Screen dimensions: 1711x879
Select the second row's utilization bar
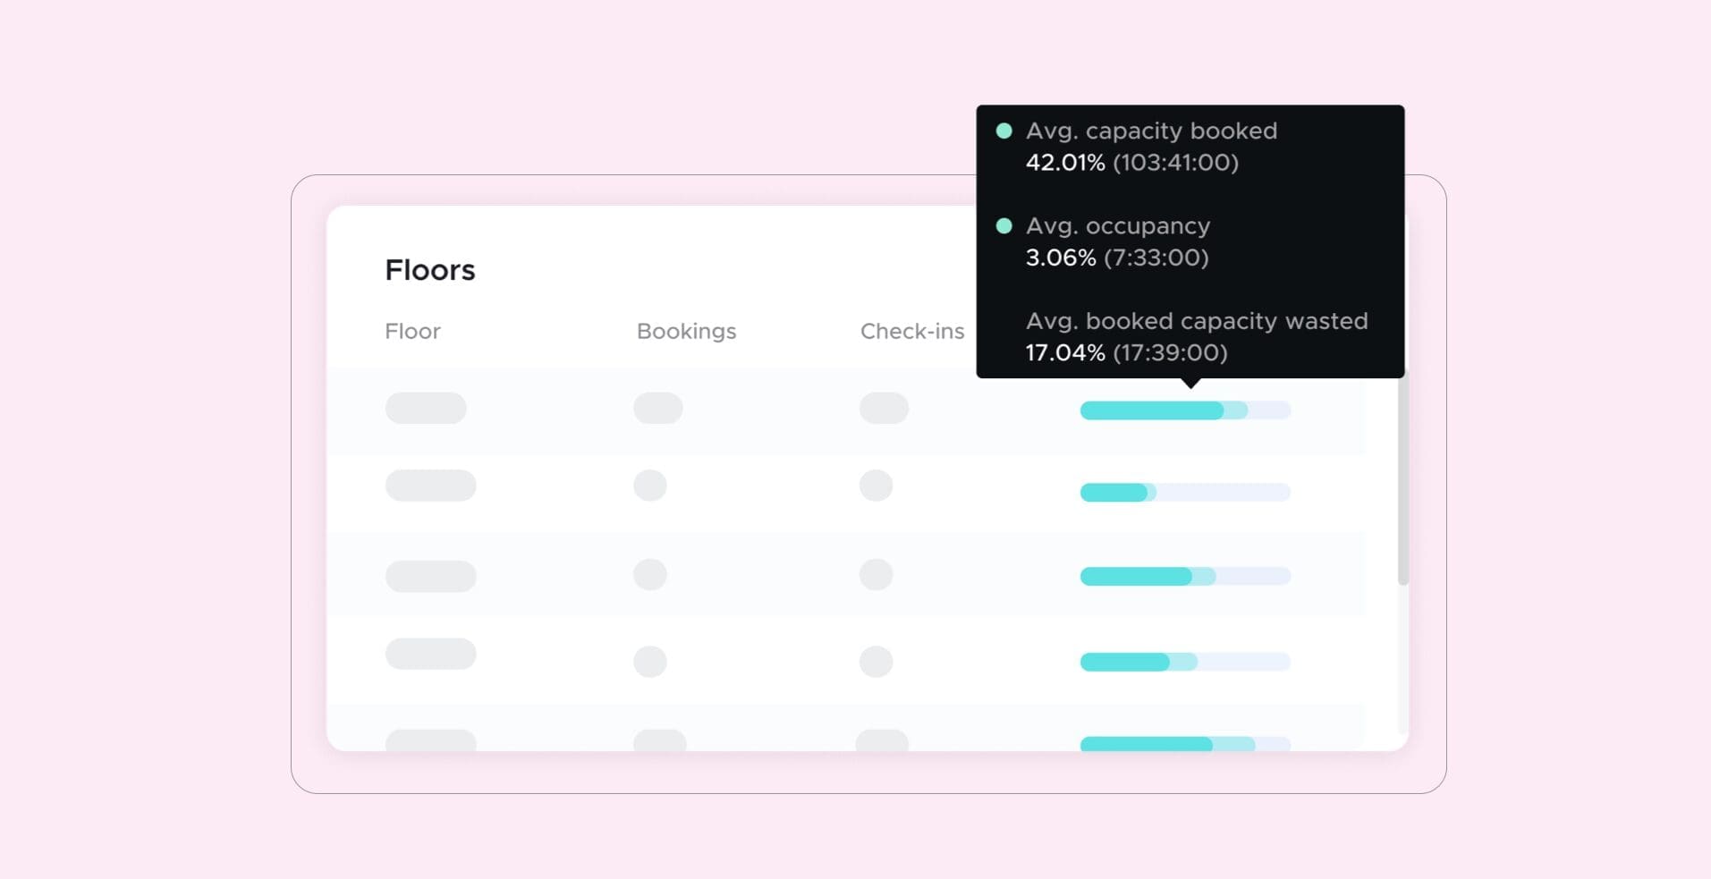click(1184, 492)
